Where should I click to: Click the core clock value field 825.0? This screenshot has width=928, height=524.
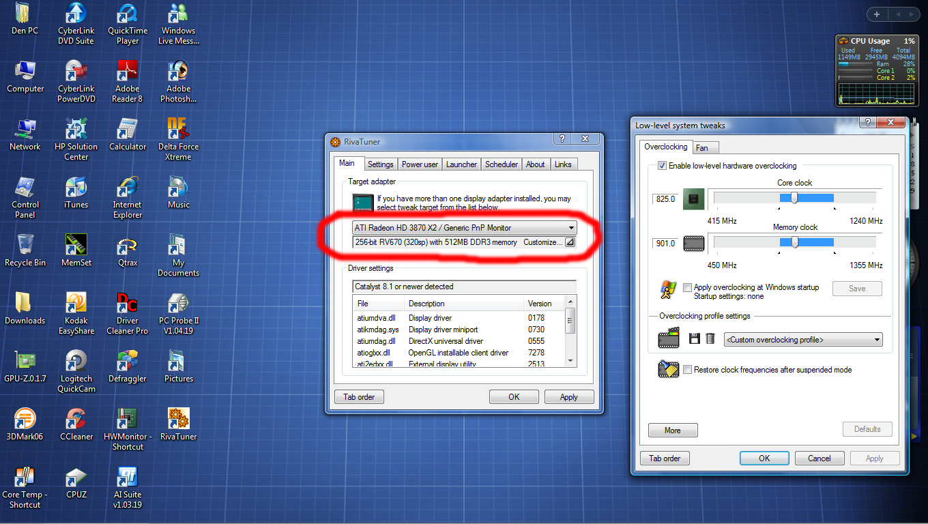[665, 199]
